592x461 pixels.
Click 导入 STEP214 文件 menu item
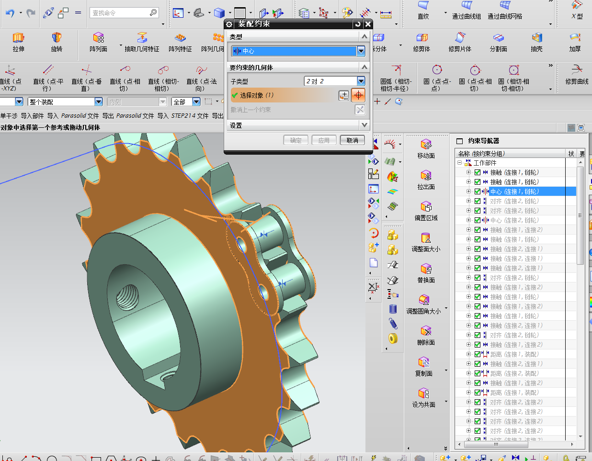pos(183,116)
